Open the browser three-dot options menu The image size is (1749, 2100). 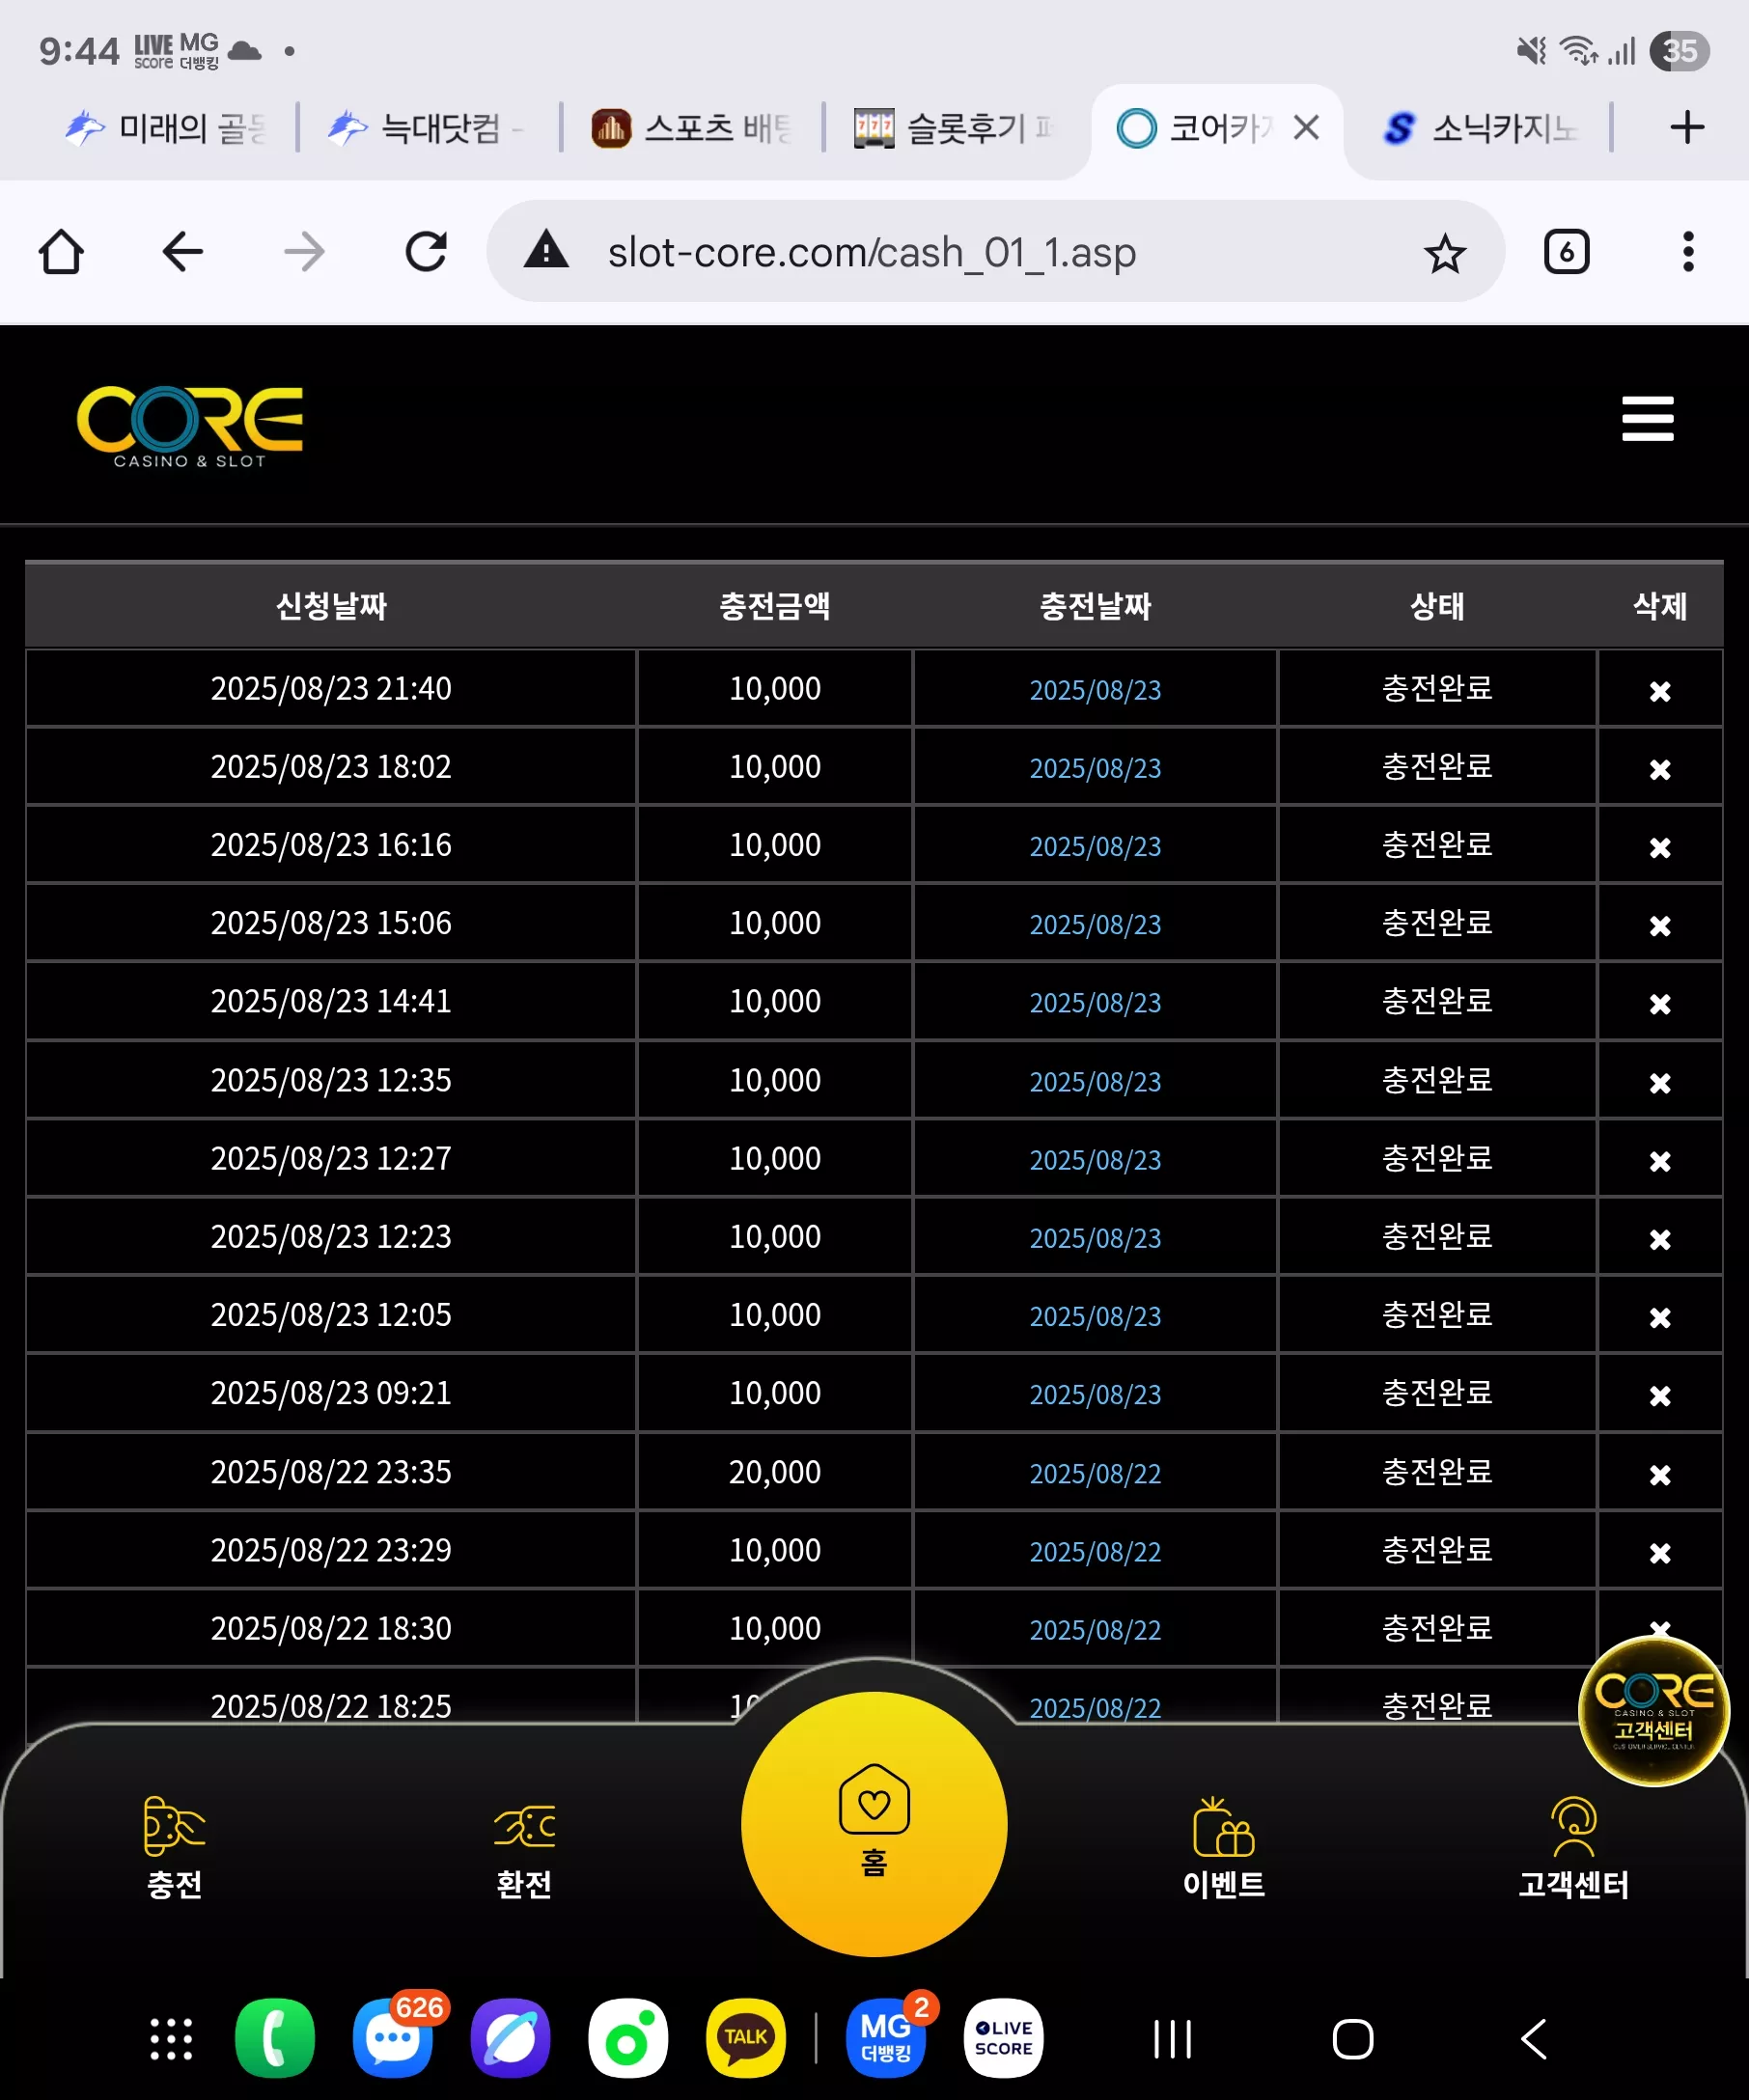click(1687, 252)
